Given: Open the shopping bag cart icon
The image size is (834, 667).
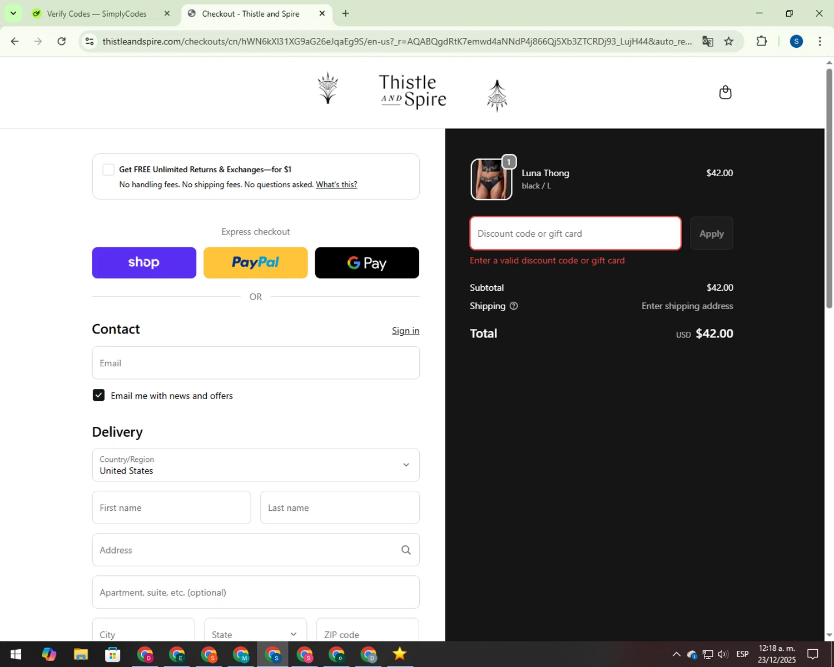Looking at the screenshot, I should [725, 92].
